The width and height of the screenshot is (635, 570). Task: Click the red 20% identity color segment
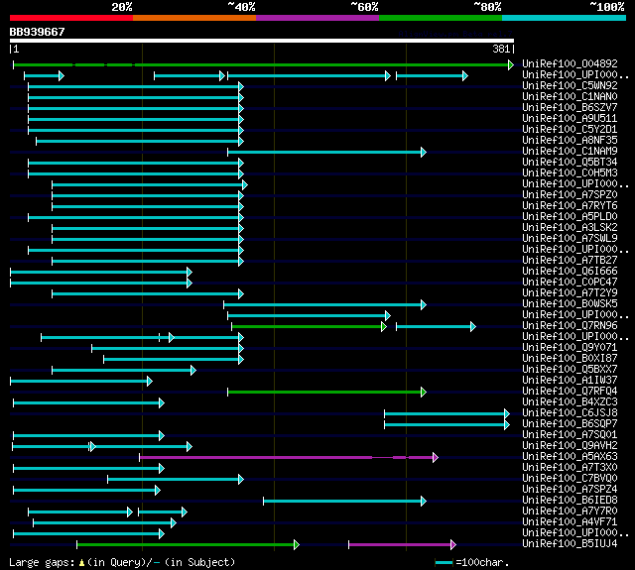(71, 18)
